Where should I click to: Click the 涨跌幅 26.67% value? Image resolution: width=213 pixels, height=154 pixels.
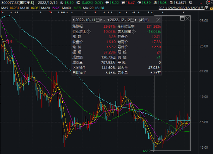point(110,26)
